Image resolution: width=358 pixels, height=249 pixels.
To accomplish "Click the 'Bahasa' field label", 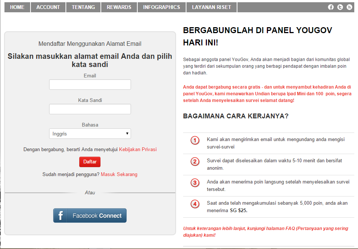I will click(90, 125).
